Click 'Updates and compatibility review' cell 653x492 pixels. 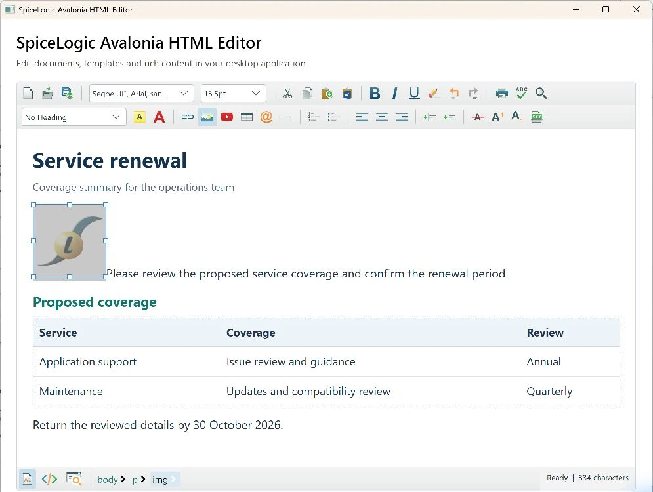point(371,391)
